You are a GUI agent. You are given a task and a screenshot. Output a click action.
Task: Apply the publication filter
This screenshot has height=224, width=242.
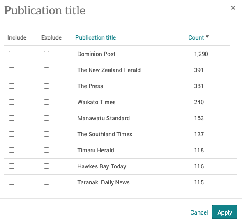(x=225, y=212)
